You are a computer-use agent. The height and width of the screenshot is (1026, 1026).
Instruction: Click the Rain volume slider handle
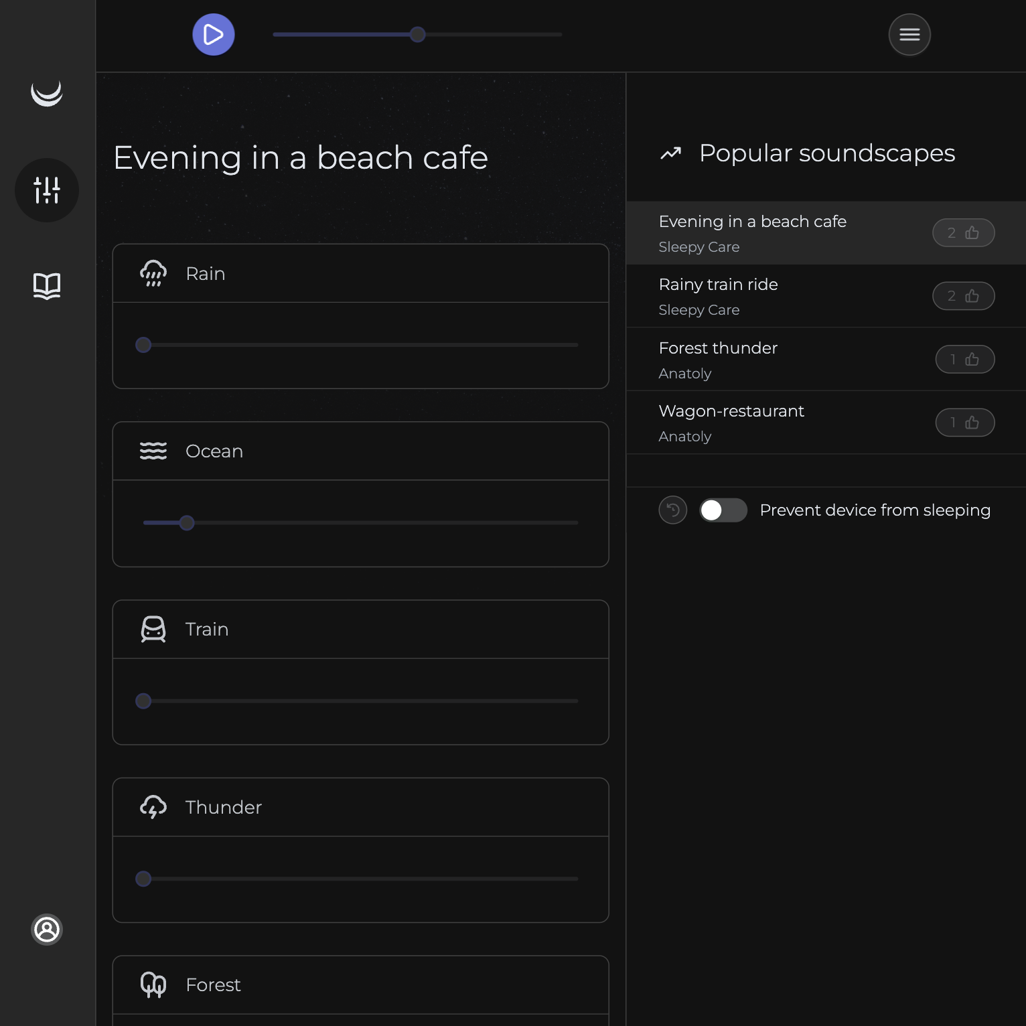point(143,345)
